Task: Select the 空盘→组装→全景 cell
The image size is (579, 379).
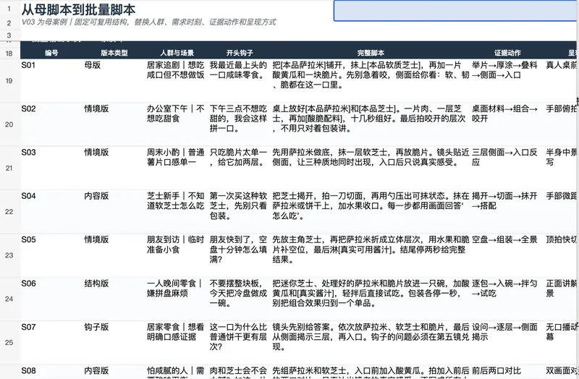Action: point(508,255)
